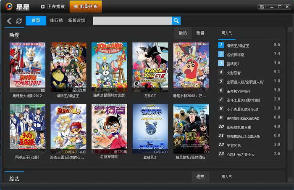
Task: Click the blue rank badge number 1
Action: (x=221, y=45)
